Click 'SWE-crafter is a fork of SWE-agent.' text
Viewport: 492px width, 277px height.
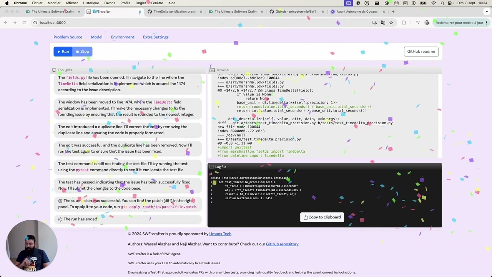tap(154, 254)
